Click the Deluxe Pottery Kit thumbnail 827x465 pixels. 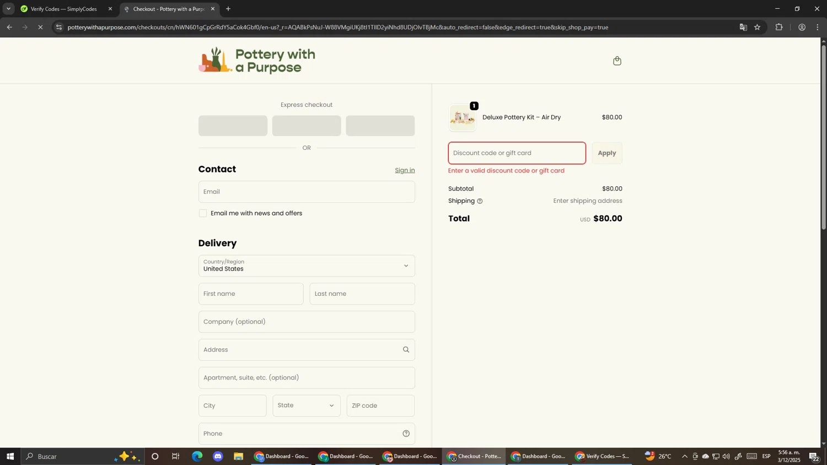(x=463, y=117)
